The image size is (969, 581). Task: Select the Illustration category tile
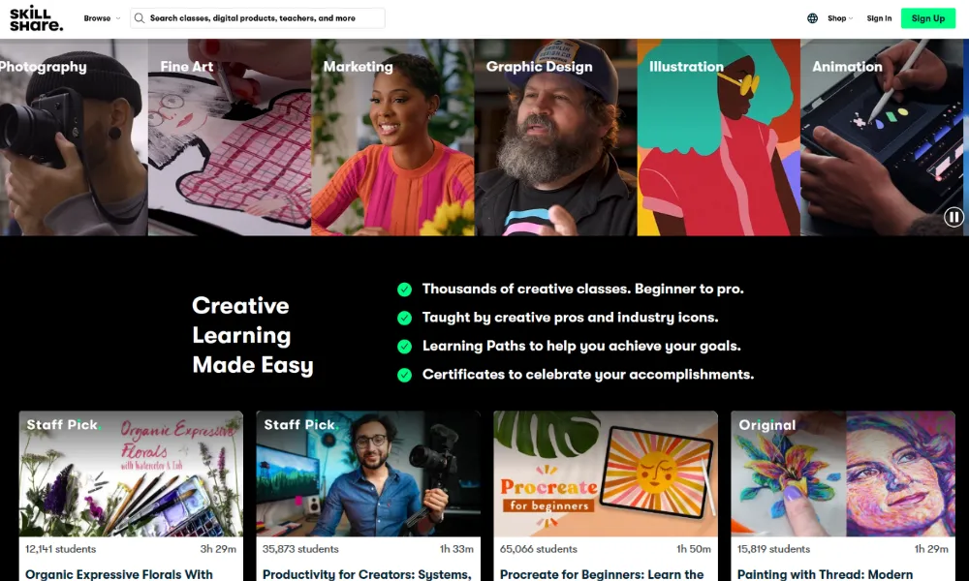[719, 138]
